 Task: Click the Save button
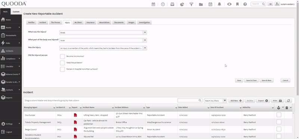coord(239,80)
